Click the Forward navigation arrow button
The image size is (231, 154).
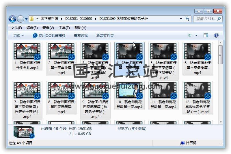[x=21, y=19]
